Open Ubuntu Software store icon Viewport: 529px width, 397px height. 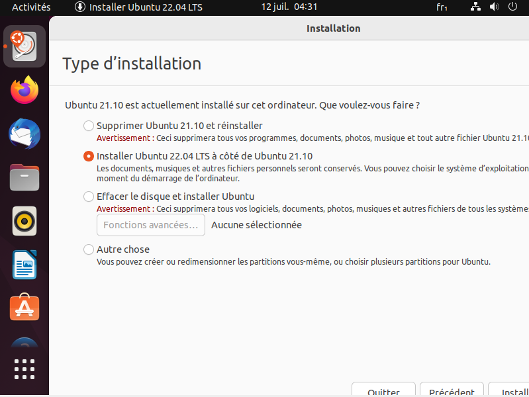pos(24,307)
